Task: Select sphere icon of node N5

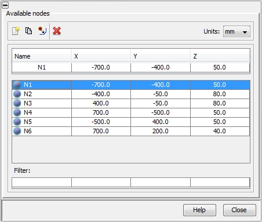Action: pos(17,122)
